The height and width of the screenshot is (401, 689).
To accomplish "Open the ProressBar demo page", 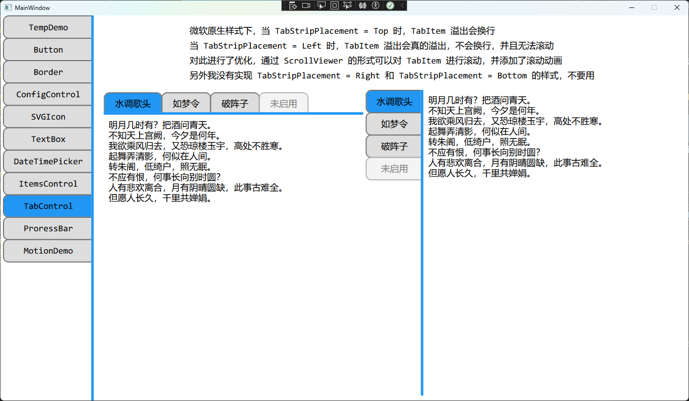I will tap(48, 228).
